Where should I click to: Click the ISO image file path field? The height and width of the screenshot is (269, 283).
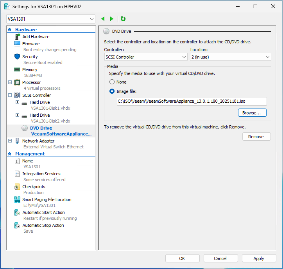tap(192, 102)
